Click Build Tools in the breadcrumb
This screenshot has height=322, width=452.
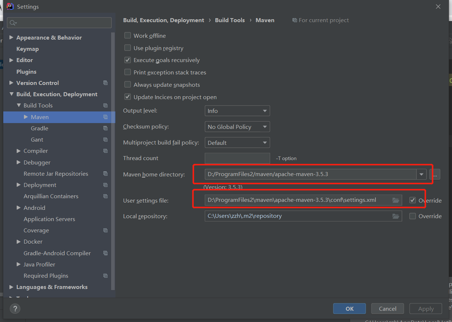[230, 20]
